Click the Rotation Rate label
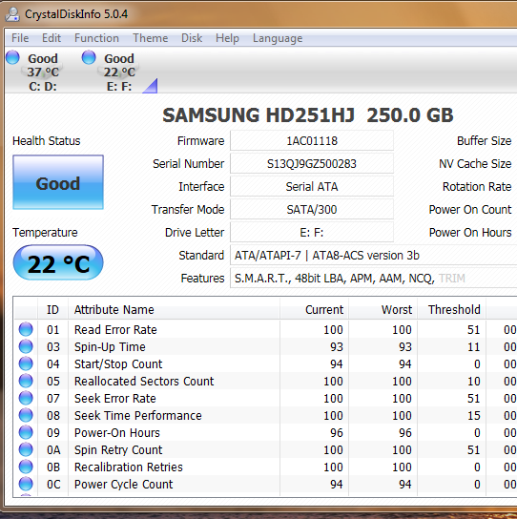This screenshot has width=517, height=519. [477, 187]
